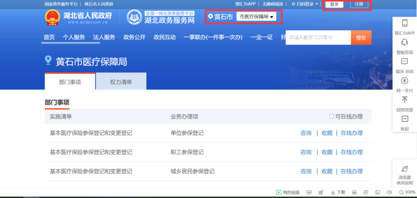Collapse sidebar with 收起 minus icon
417x198 pixels.
point(404,119)
